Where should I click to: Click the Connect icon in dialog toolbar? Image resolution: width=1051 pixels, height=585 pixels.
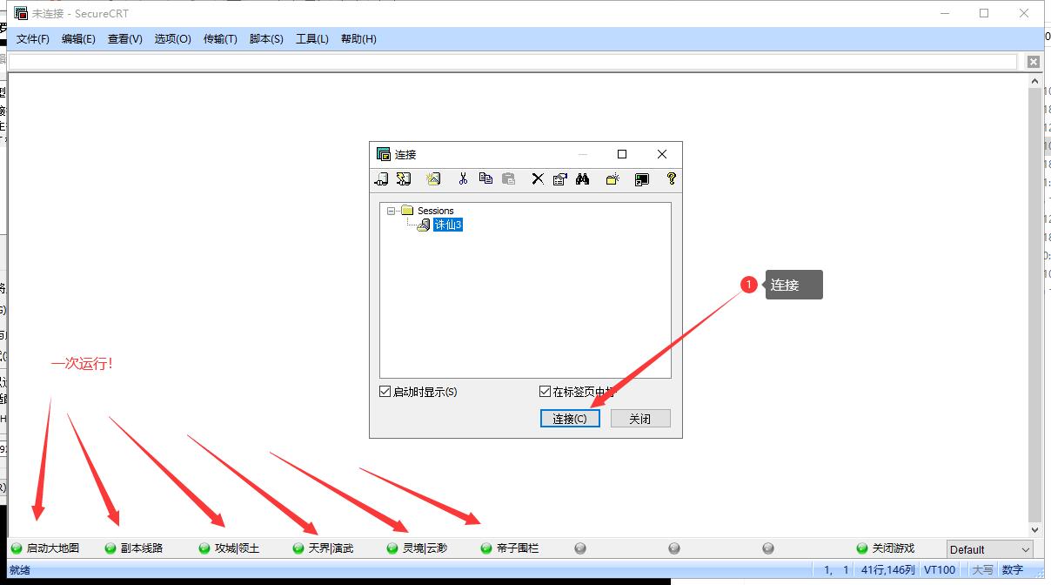(x=381, y=179)
